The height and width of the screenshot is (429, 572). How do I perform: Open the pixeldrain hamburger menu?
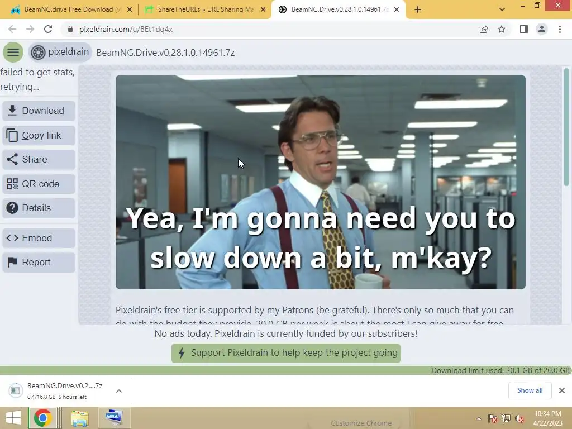point(13,52)
